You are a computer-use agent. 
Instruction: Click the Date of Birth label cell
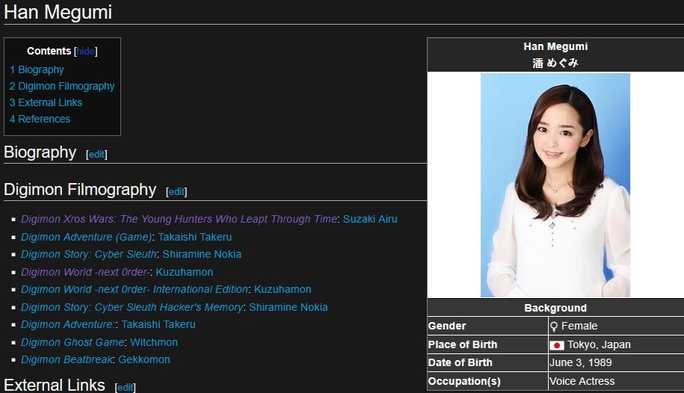487,362
